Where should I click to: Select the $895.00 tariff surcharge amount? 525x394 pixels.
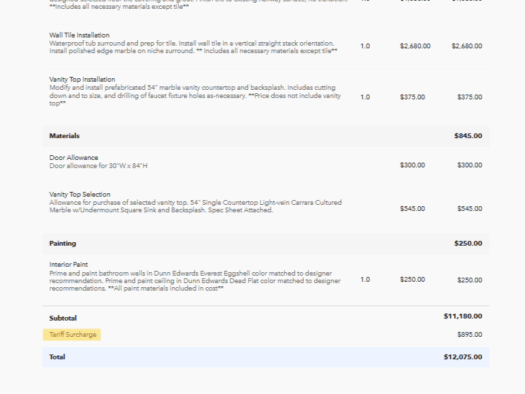tap(469, 335)
